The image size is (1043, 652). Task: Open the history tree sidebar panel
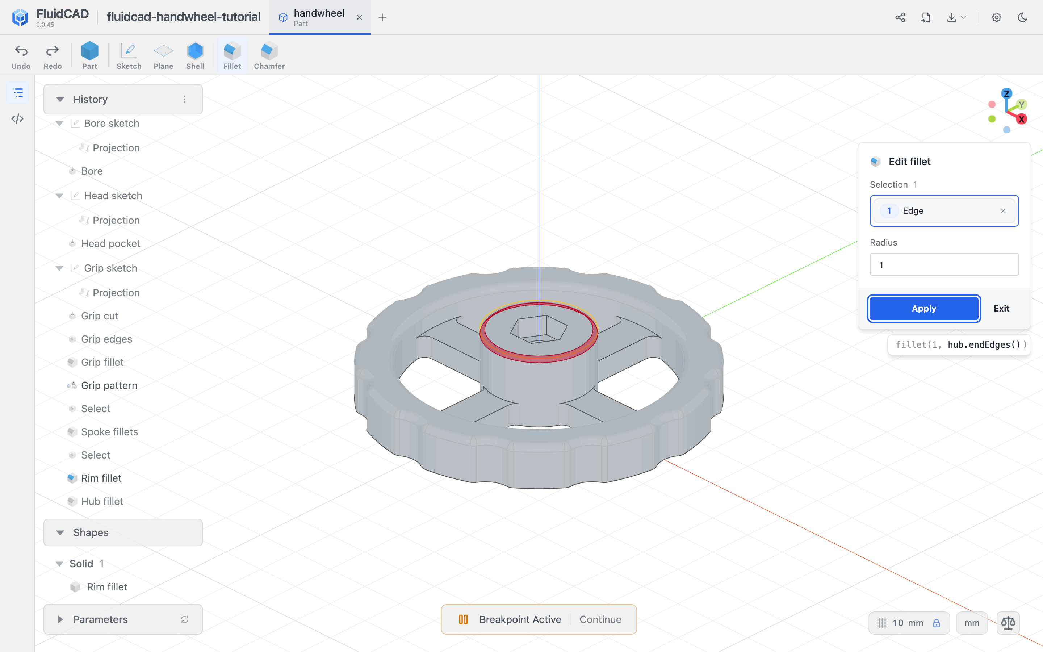pyautogui.click(x=18, y=93)
